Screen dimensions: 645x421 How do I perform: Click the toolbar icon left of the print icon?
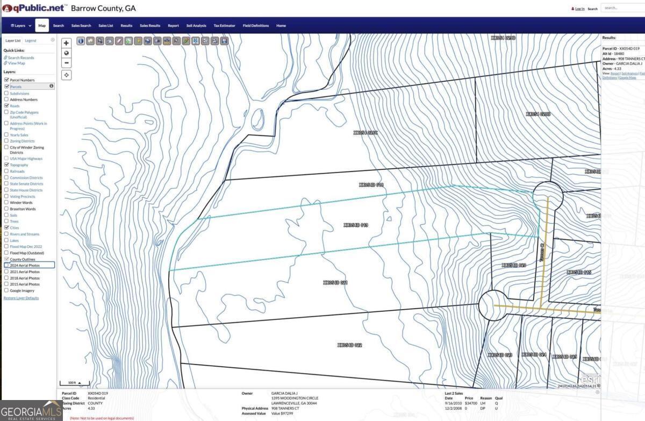[x=205, y=40]
